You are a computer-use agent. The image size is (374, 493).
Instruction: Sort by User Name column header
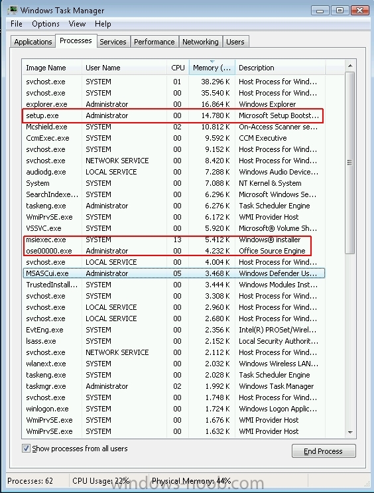[124, 68]
